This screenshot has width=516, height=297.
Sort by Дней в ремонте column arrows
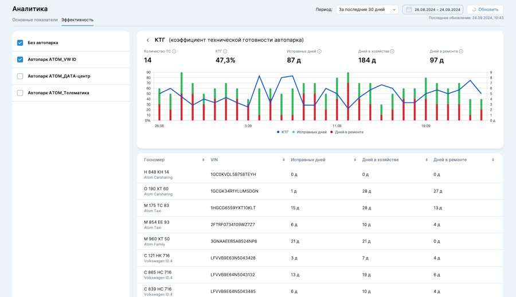click(x=492, y=160)
